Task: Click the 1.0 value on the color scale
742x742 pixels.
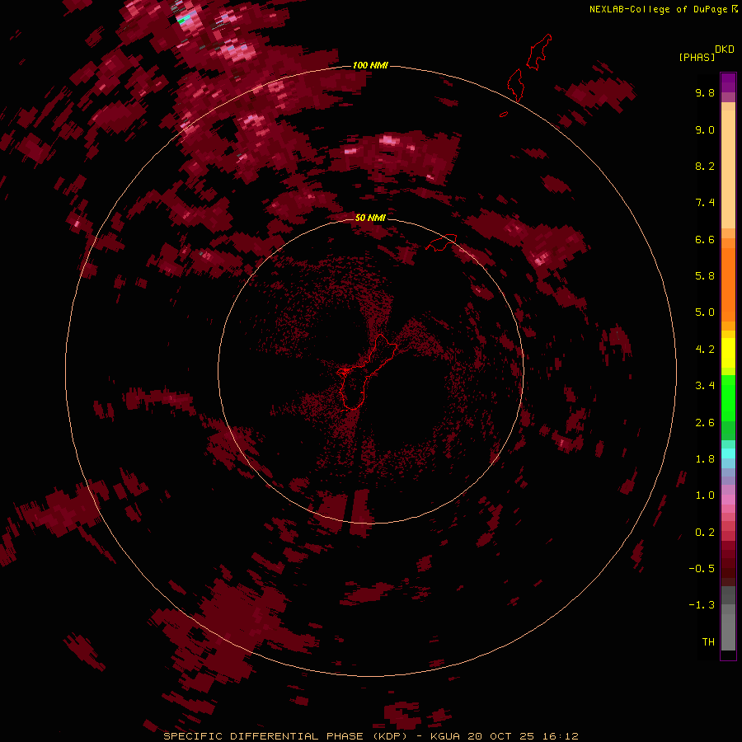Action: coord(705,495)
